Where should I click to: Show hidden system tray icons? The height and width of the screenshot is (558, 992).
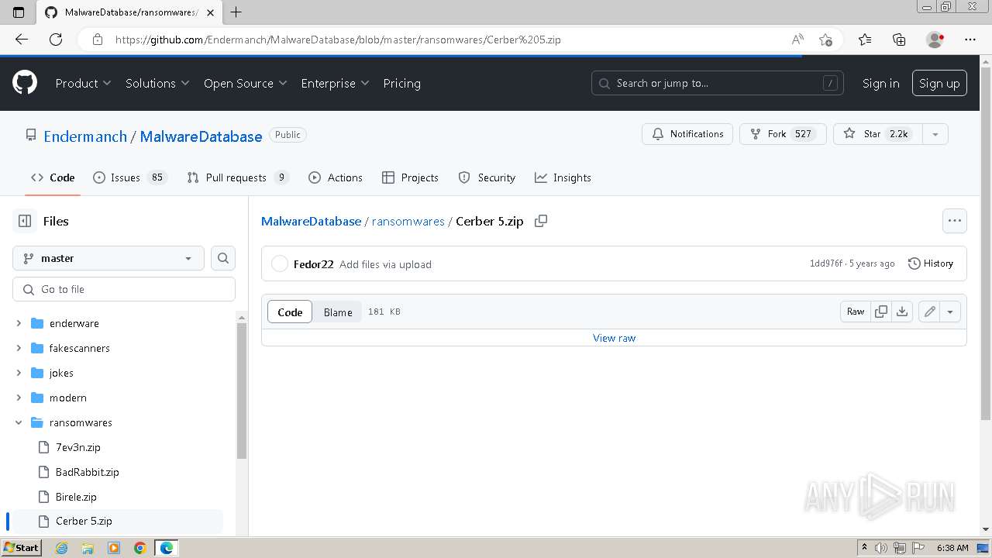click(864, 548)
